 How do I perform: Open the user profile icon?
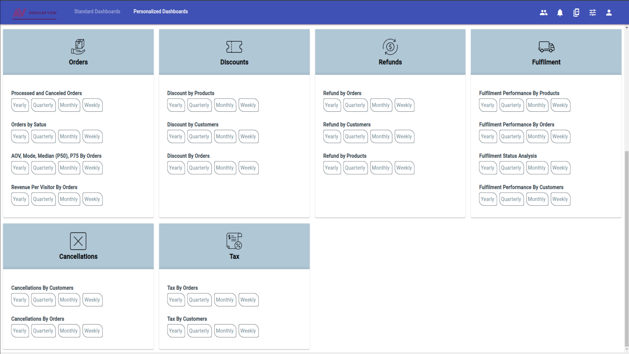click(609, 13)
